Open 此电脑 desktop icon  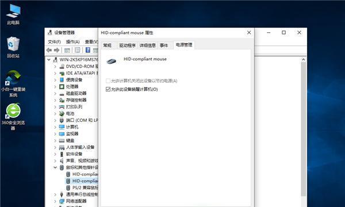point(13,14)
